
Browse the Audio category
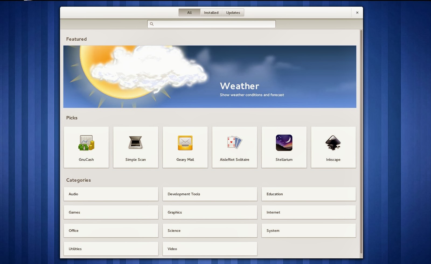tap(111, 194)
